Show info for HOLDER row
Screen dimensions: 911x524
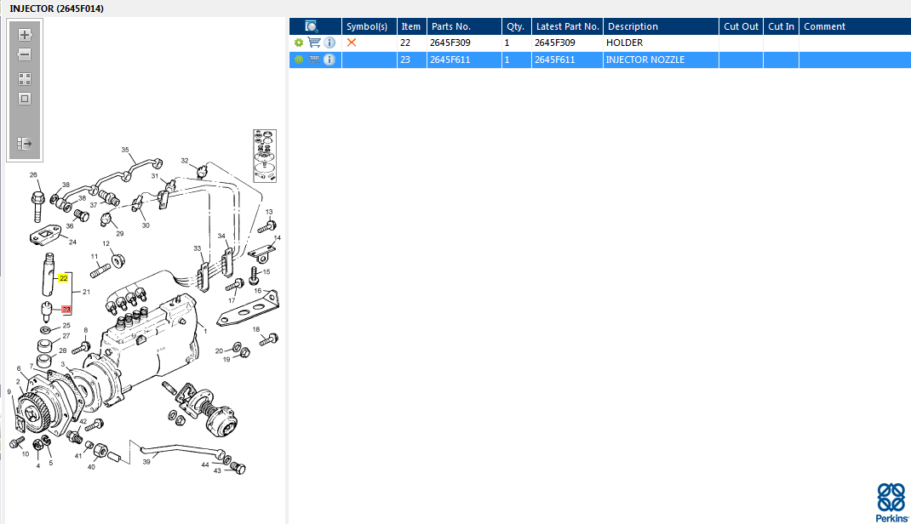(329, 43)
